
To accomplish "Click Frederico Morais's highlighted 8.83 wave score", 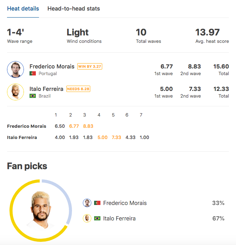I will click(88, 126).
